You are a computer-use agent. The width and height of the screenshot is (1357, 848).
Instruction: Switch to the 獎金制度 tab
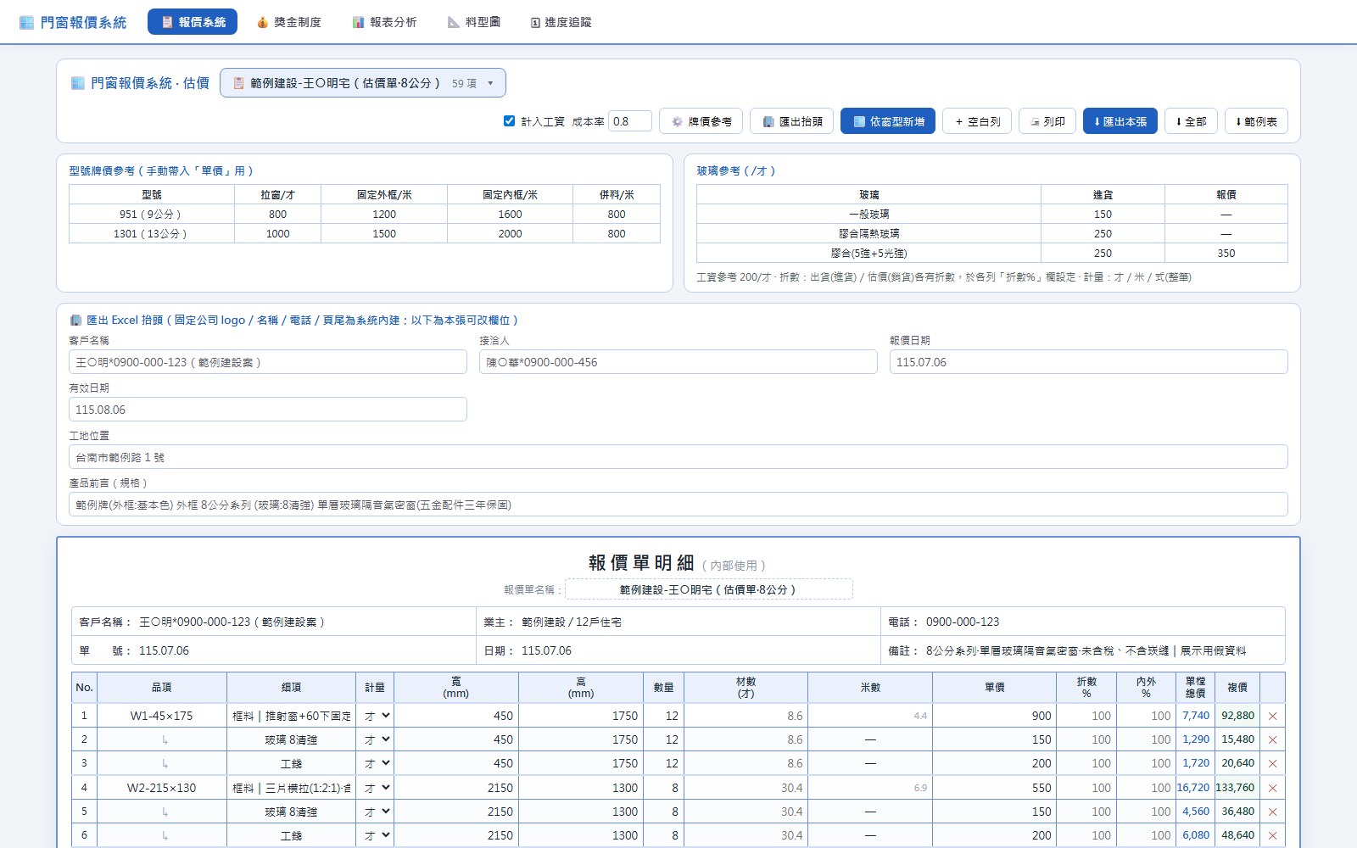pos(288,22)
